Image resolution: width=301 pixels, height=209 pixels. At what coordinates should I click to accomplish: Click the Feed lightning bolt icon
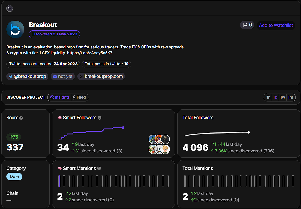point(74,98)
